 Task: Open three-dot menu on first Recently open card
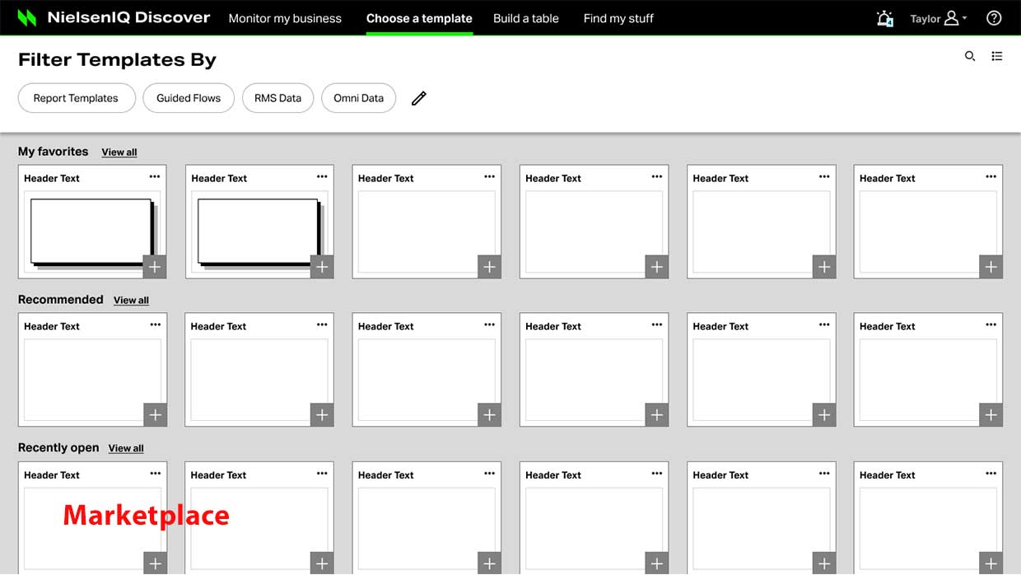[155, 473]
